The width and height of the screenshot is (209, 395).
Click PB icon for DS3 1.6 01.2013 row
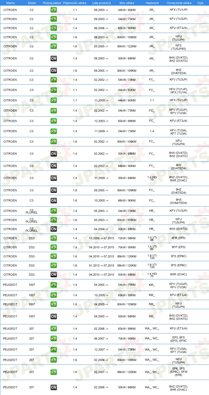point(54,265)
